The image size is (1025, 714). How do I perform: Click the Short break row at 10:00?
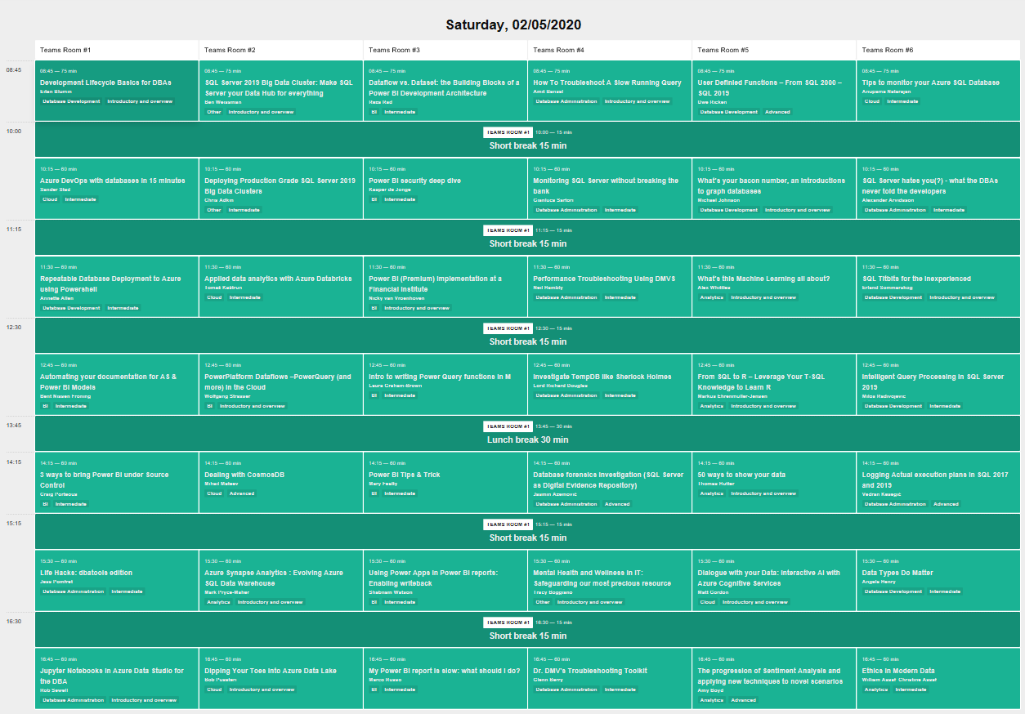(x=528, y=139)
